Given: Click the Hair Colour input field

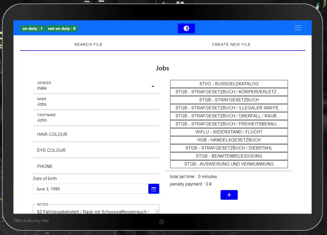Looking at the screenshot, I should [x=96, y=134].
